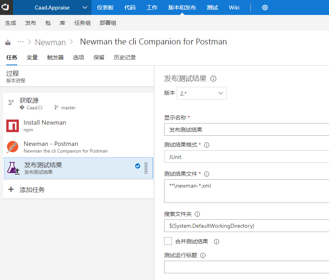
Task: Open the Wiki menu
Action: [x=234, y=7]
